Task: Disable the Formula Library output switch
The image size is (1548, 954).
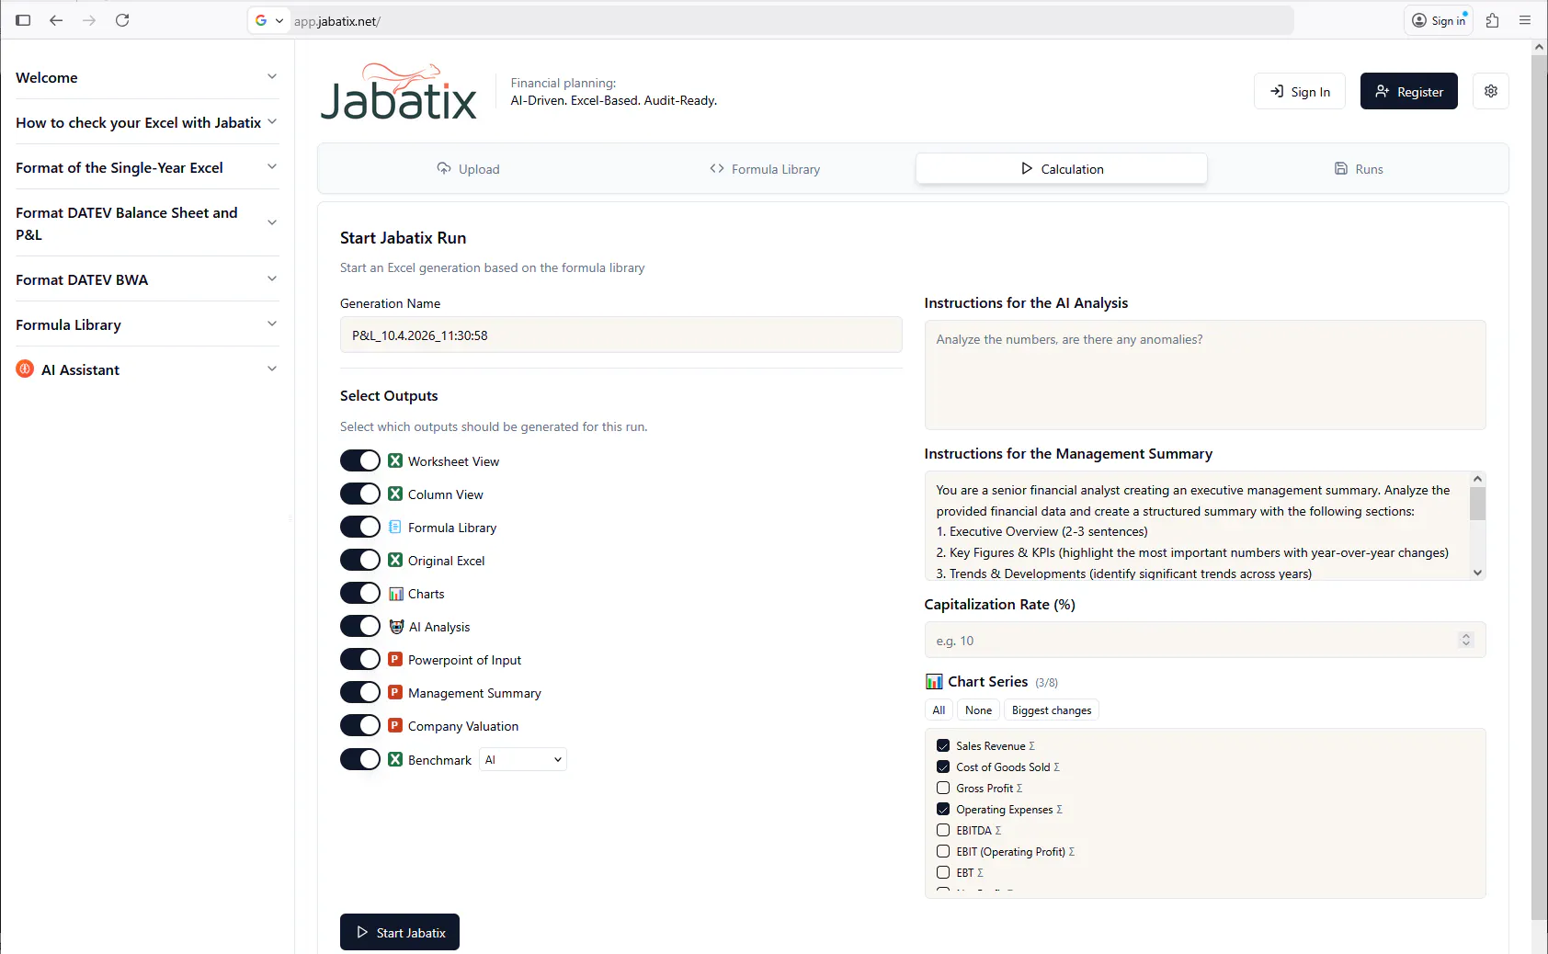Action: tap(360, 527)
